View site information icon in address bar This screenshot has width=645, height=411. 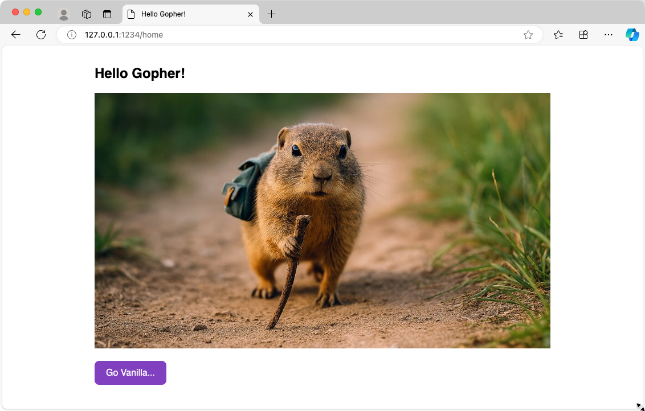72,35
